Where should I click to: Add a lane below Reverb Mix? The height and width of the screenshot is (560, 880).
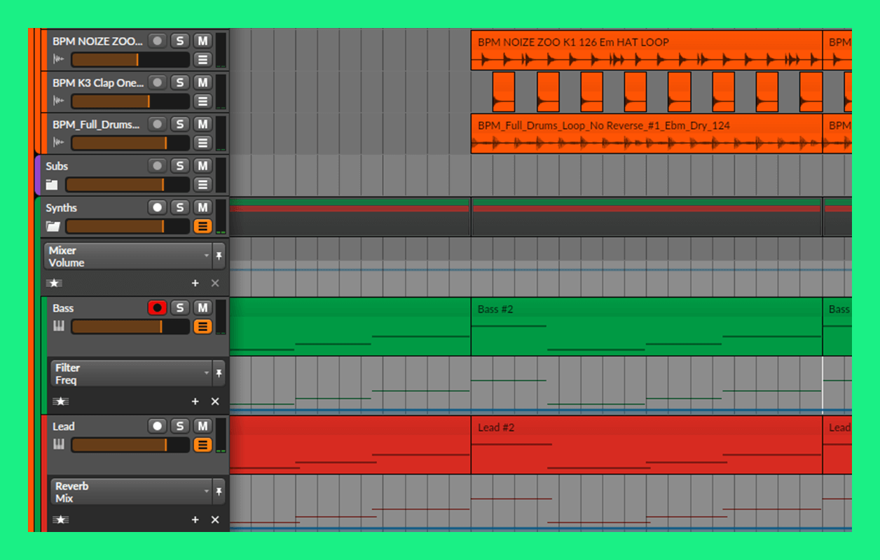(x=195, y=519)
